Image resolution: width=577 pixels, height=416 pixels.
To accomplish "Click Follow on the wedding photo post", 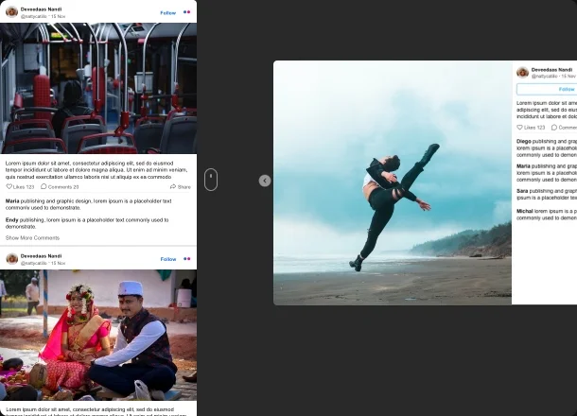I will pos(168,259).
